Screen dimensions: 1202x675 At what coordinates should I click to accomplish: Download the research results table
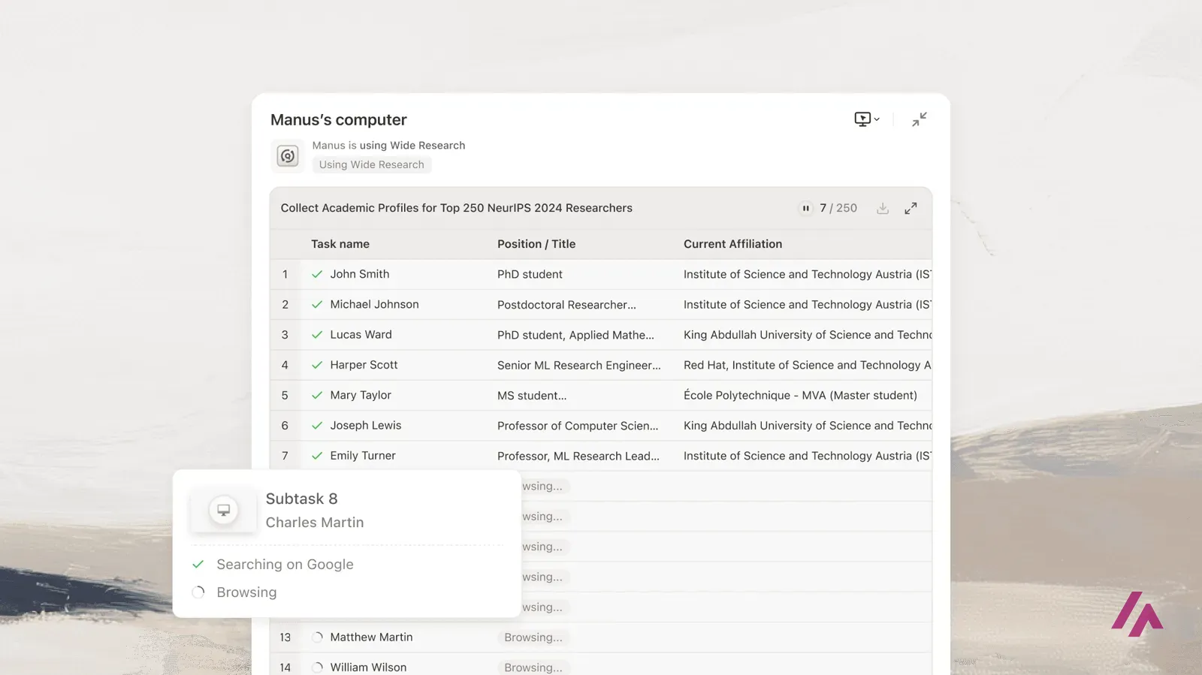883,208
